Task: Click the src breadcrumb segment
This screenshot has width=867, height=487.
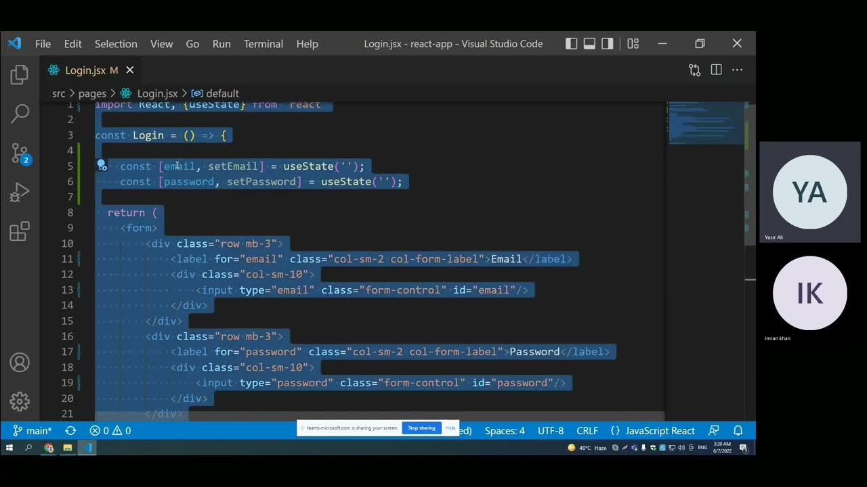Action: tap(59, 93)
